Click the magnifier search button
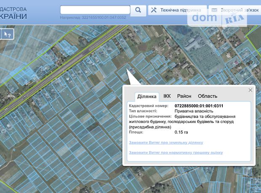 [x=138, y=10]
